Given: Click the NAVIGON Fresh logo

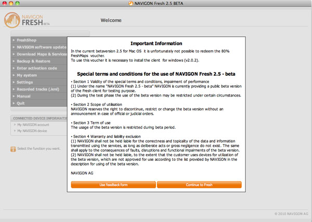Looking at the screenshot, I should pyautogui.click(x=27, y=20).
